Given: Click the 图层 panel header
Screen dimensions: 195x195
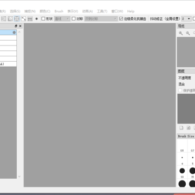Looking at the screenshot, I should click(186, 71).
